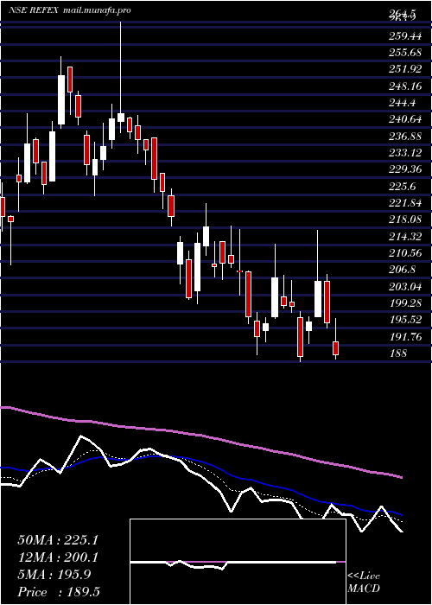The height and width of the screenshot is (605, 432).
Task: Select the 195.52 price axis label
Action: (x=404, y=320)
